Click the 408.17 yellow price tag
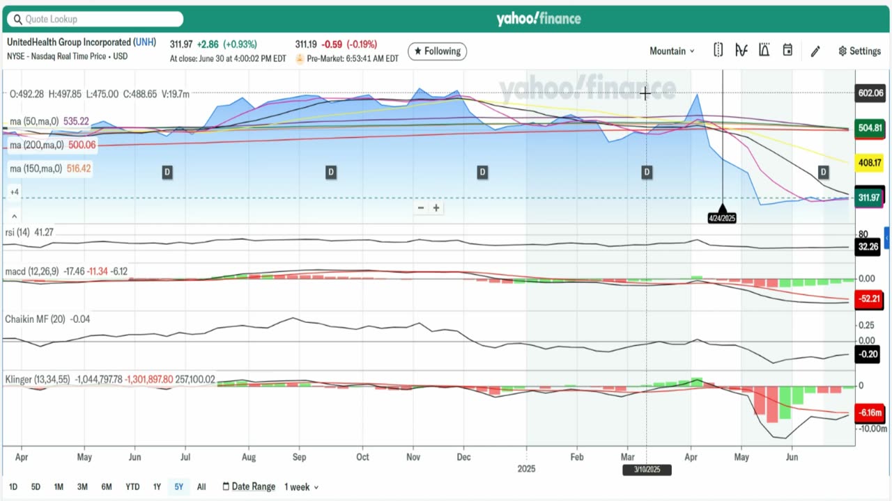892x501 pixels. click(x=869, y=164)
